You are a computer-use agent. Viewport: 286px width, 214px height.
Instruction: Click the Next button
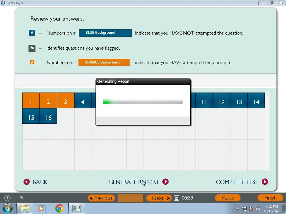click(x=159, y=198)
